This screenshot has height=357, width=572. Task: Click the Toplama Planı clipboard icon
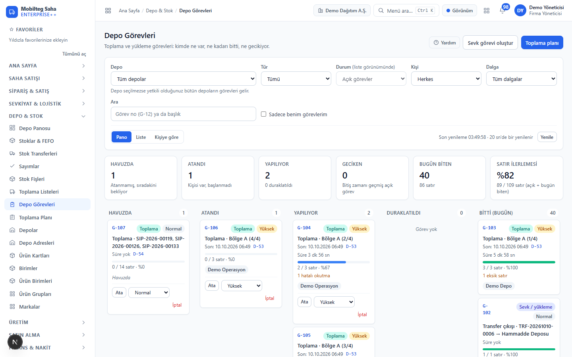coord(12,217)
